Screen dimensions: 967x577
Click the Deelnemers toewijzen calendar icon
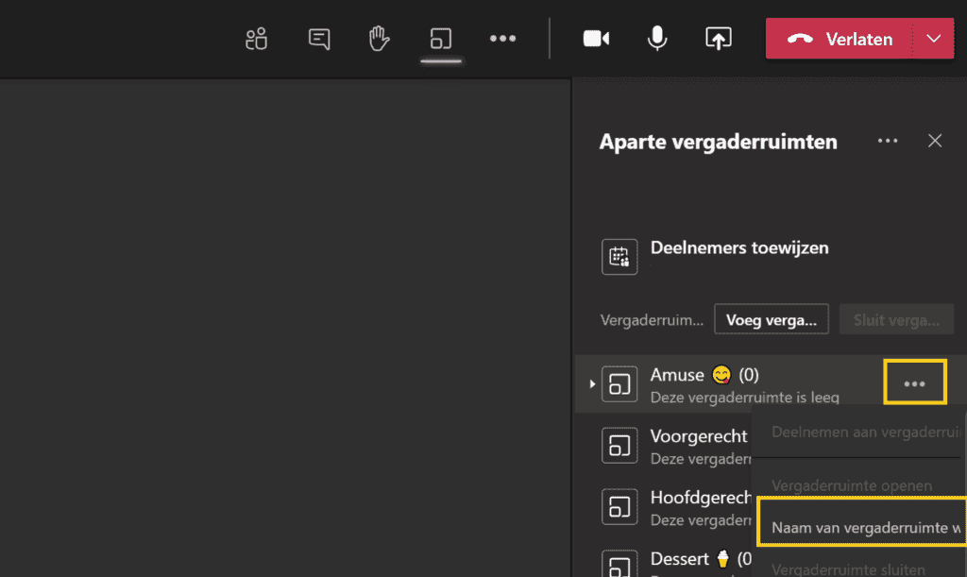[x=619, y=257]
